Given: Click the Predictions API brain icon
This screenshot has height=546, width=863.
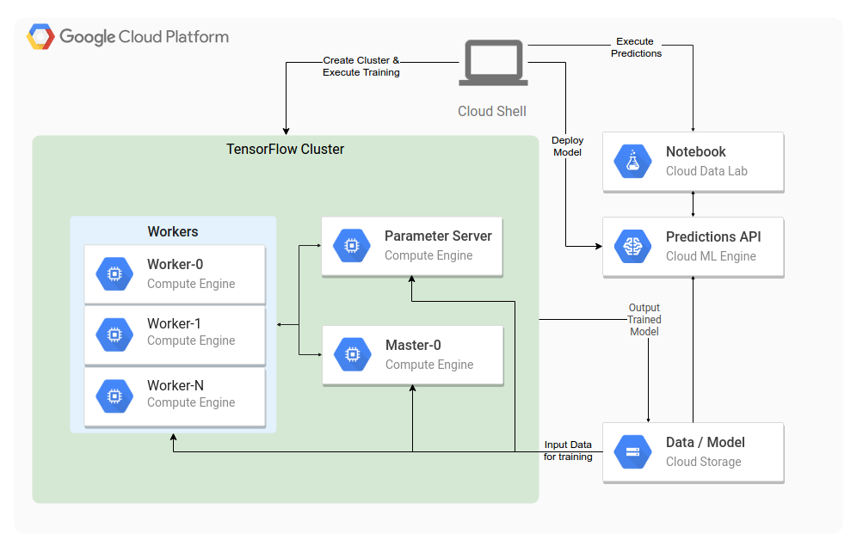Looking at the screenshot, I should 632,247.
